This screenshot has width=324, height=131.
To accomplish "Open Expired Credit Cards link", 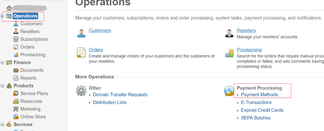I will [x=262, y=110].
